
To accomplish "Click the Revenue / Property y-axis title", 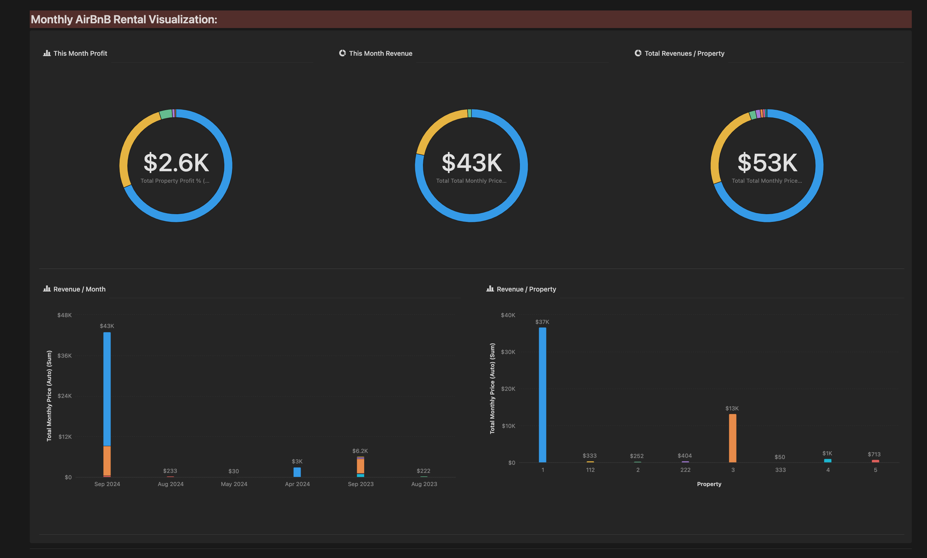I will pyautogui.click(x=492, y=388).
